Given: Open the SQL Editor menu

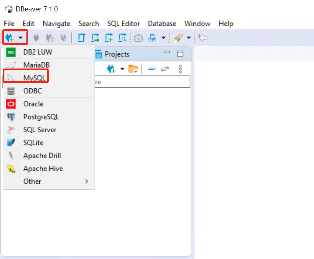Looking at the screenshot, I should tap(123, 24).
